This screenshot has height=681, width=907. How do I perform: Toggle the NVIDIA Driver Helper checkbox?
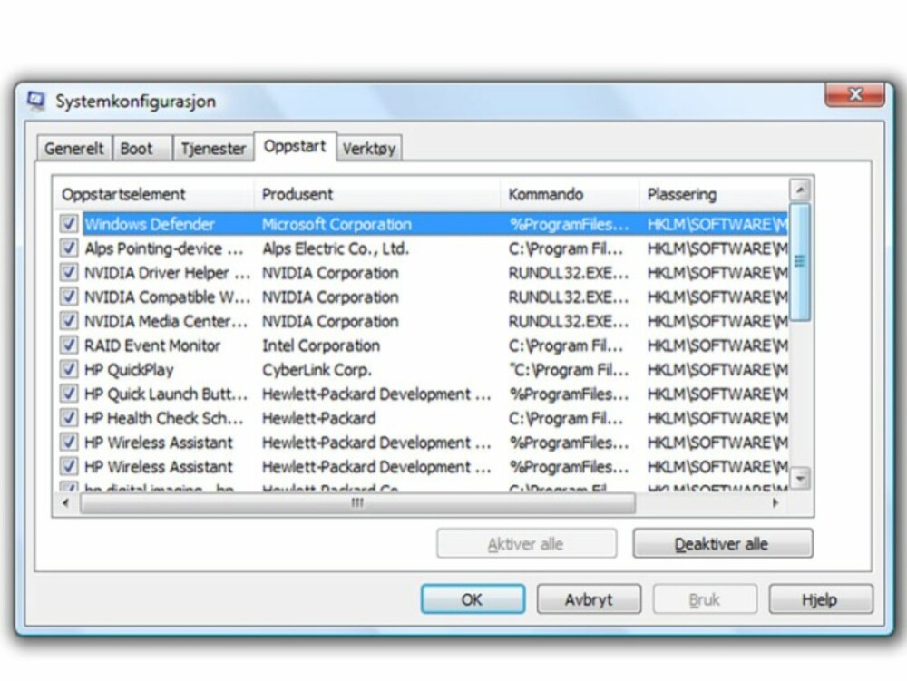point(69,272)
